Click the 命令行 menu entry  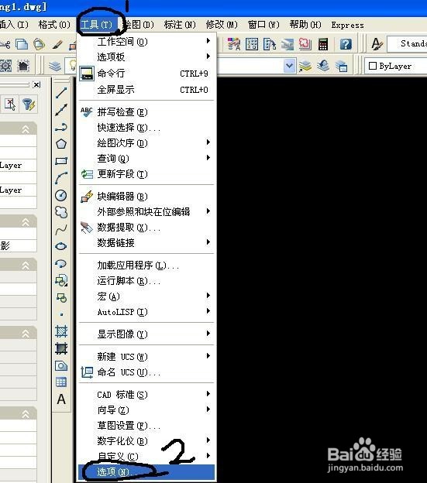(146, 74)
